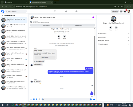
Task: Open the Preet - 2 Bed 1 bath conversation
Action: pos(14,26)
